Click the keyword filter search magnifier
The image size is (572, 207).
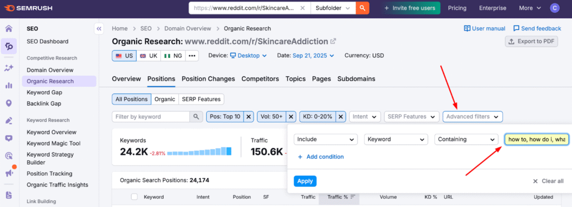pos(196,116)
